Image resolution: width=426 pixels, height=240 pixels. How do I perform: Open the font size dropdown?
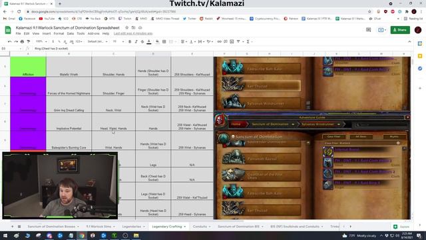[x=118, y=41]
